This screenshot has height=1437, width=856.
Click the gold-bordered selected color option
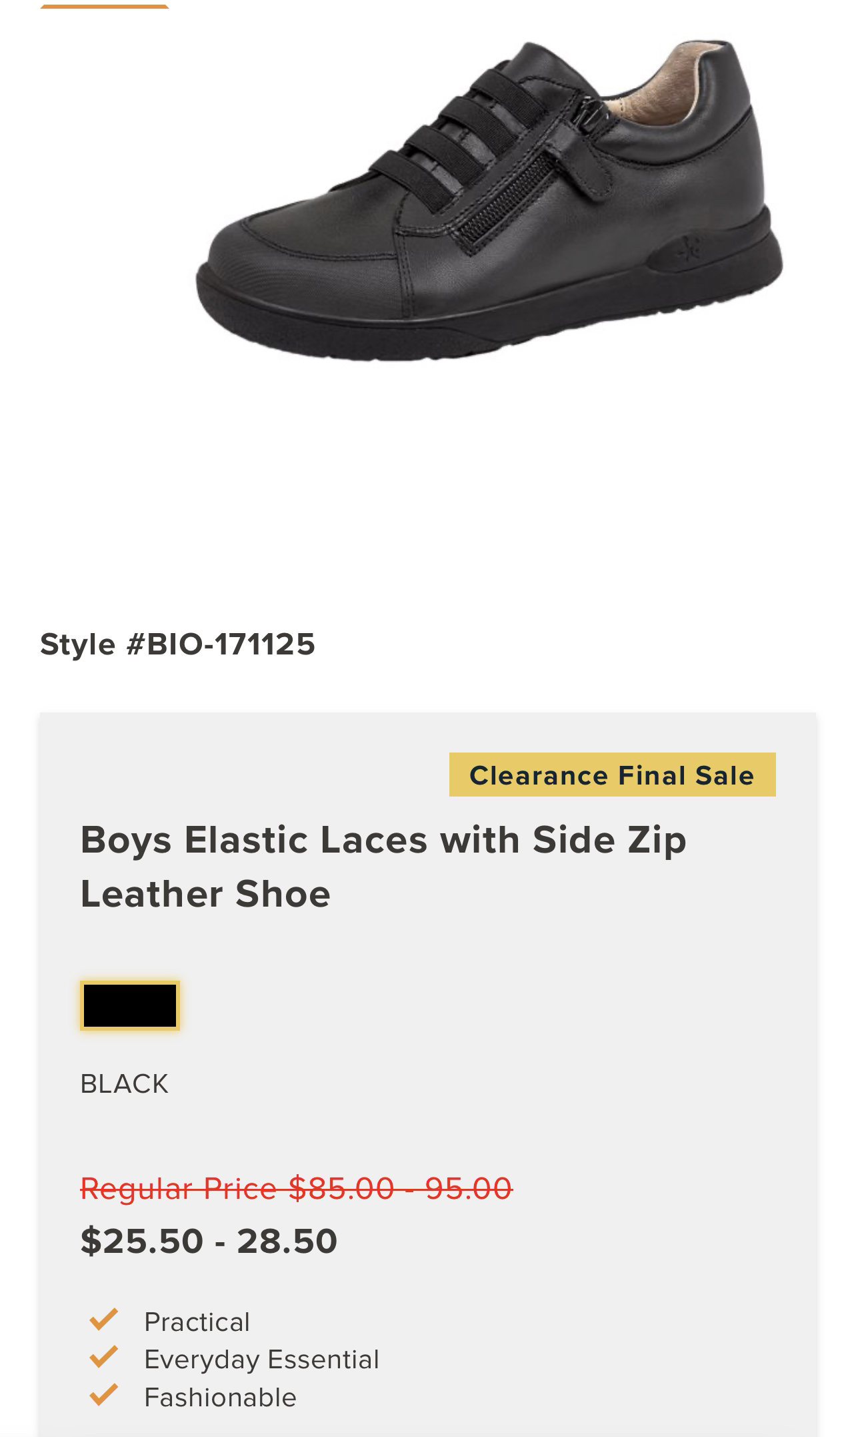tap(131, 1007)
